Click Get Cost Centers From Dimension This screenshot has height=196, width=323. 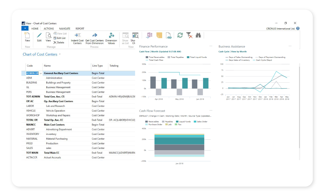[94, 38]
